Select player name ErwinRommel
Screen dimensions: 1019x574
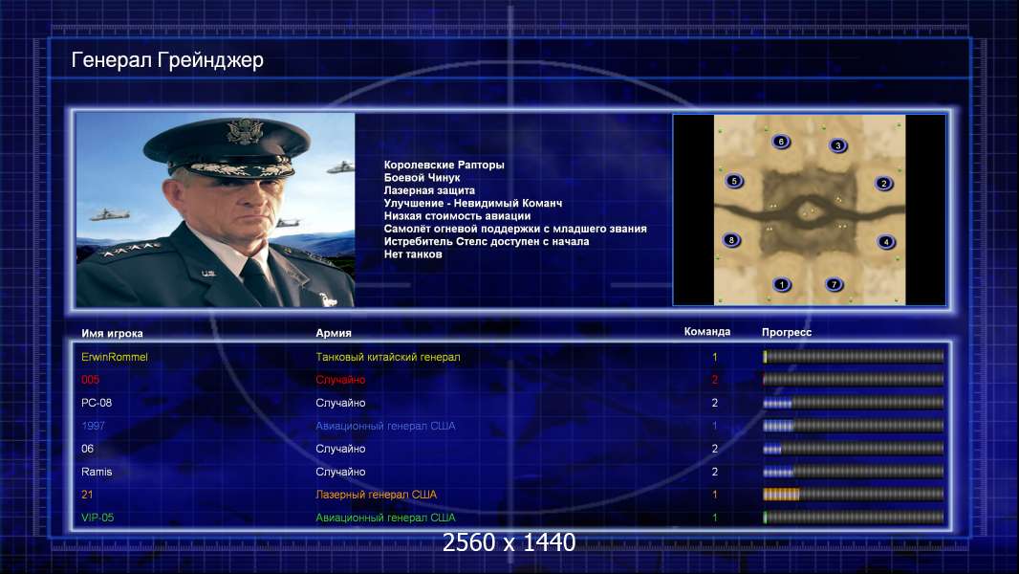pos(115,357)
